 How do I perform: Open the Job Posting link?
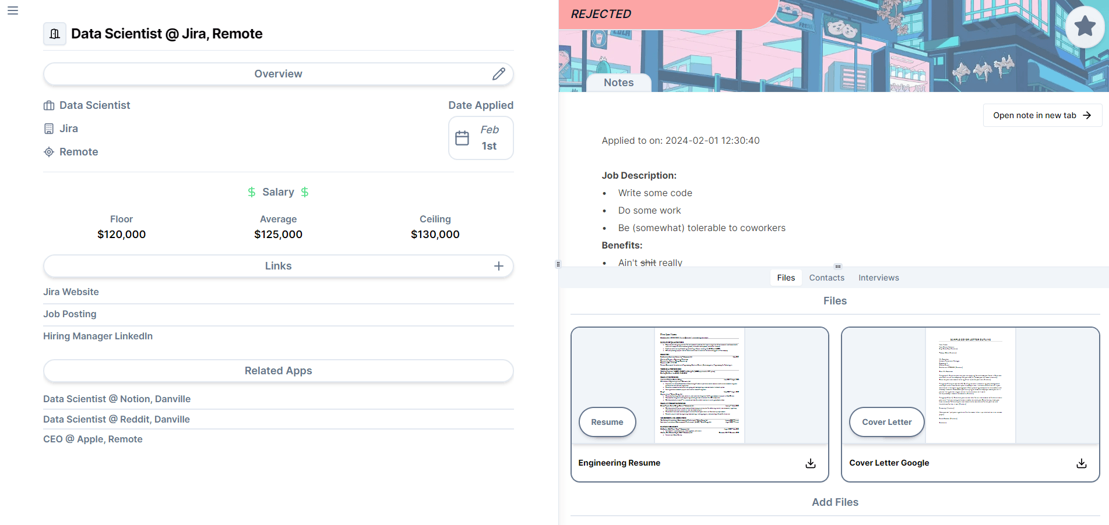click(x=70, y=314)
